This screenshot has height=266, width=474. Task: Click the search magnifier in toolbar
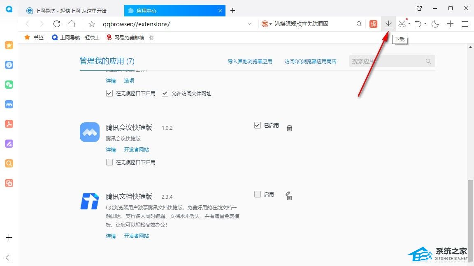point(359,24)
